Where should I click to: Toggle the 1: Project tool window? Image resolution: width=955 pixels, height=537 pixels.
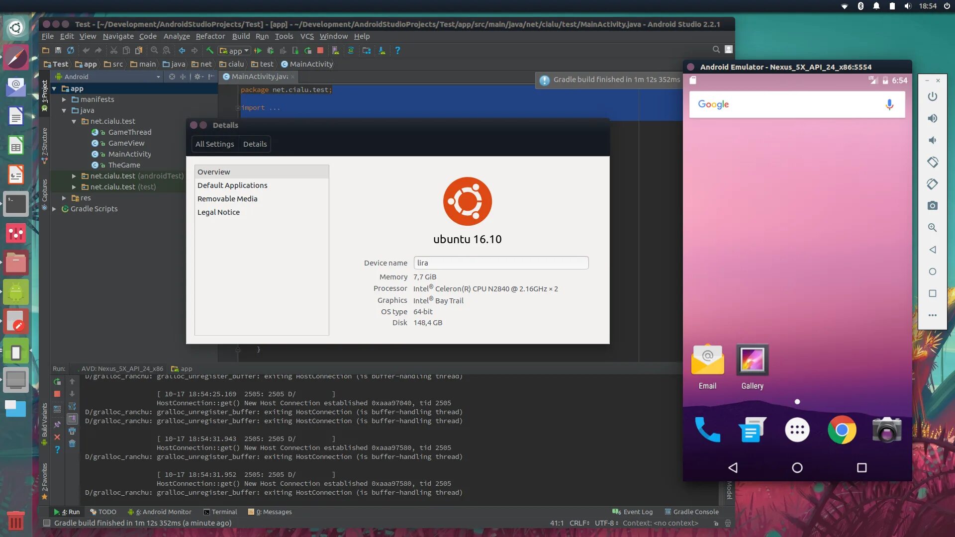[x=44, y=94]
